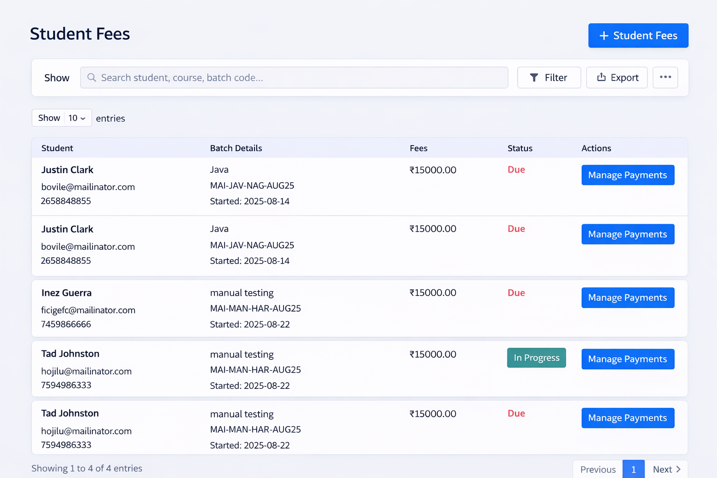Manage Payments for Tad Johnston In Progress row
The image size is (717, 478).
[627, 359]
